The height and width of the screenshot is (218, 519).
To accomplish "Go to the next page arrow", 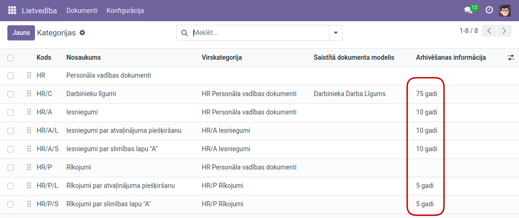I will click(x=505, y=31).
